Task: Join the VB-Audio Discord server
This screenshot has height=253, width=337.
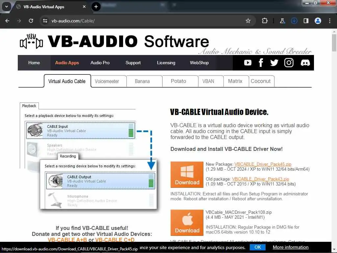Action: click(x=305, y=63)
